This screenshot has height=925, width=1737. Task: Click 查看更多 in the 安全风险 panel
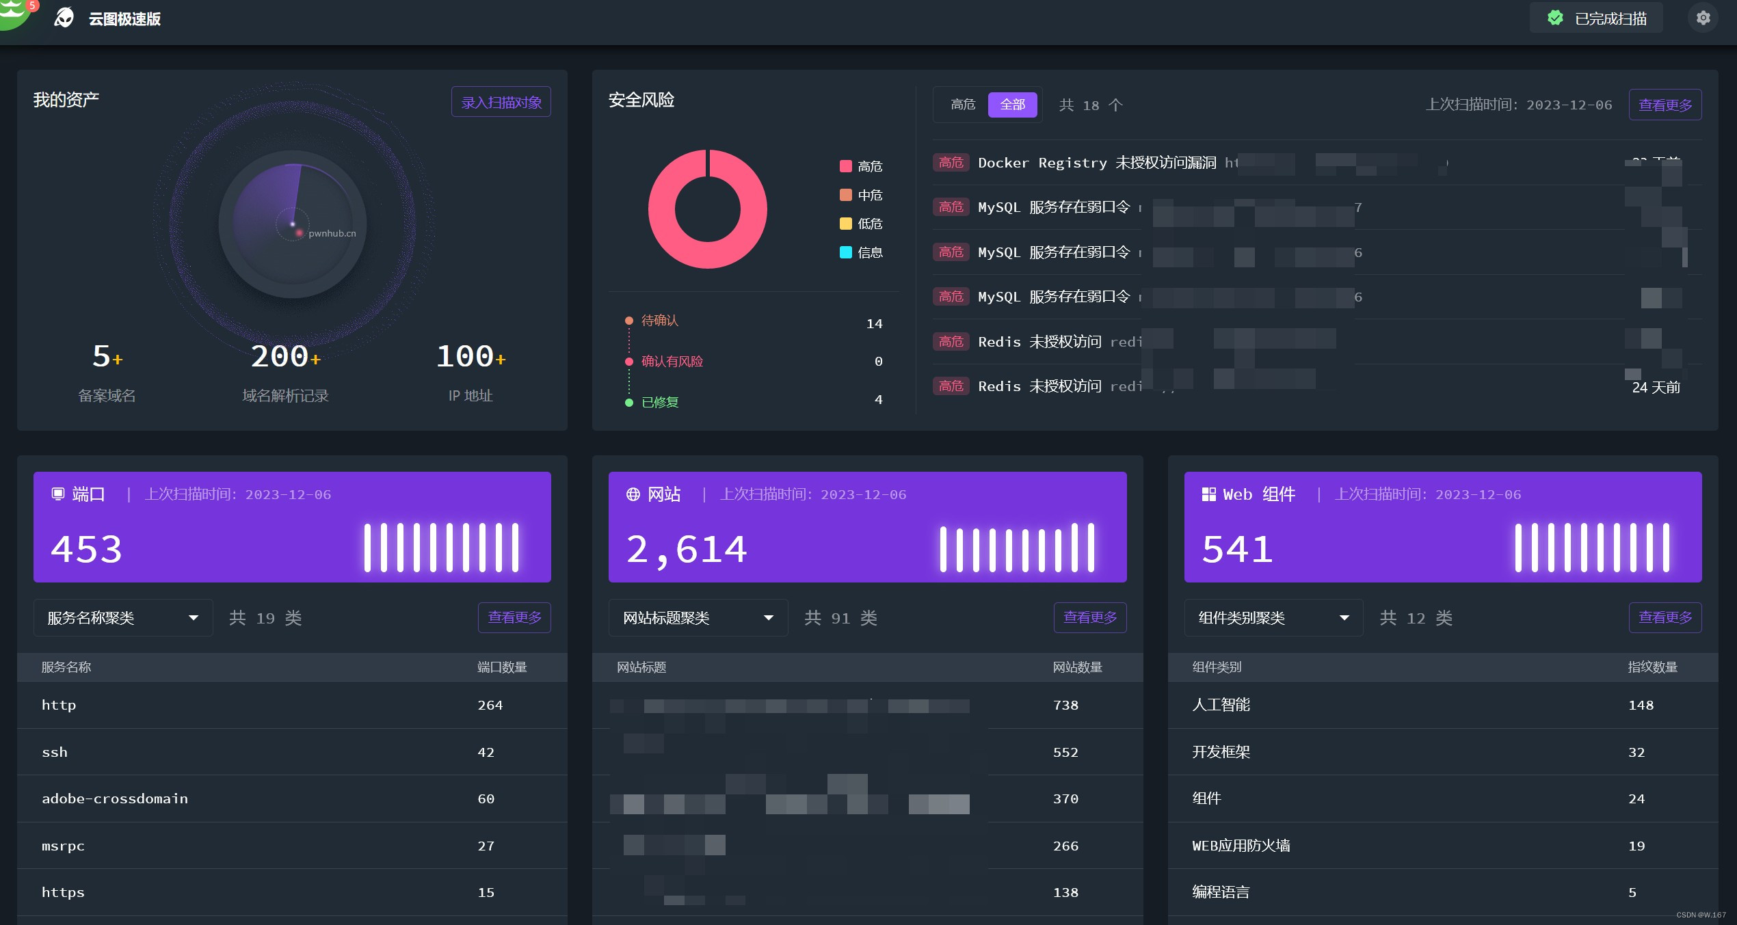pyautogui.click(x=1665, y=105)
